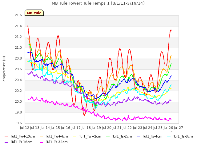Click the Jul 27 x-axis label

(x=179, y=128)
